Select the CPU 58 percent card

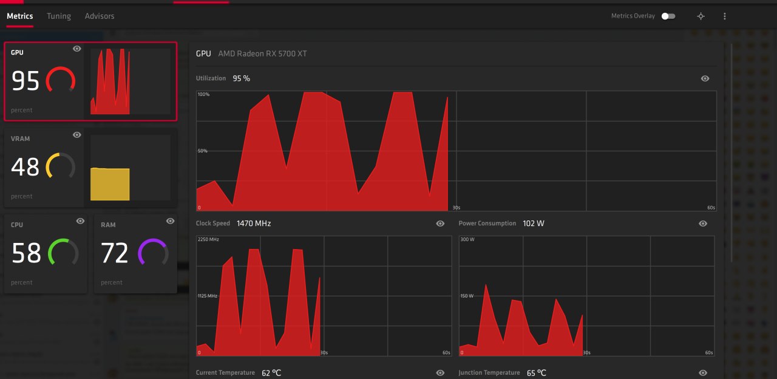coord(46,254)
